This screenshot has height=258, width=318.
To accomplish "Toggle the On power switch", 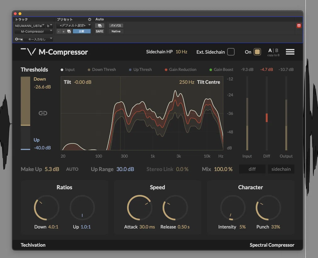I will pos(257,52).
